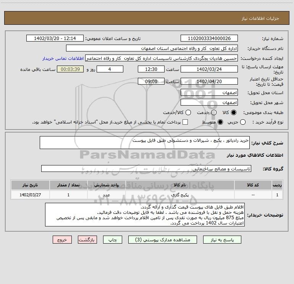The width and height of the screenshot is (294, 284).
Task: Open مشاهده مدارک پیوستی (3) attachments
Action: (163, 240)
